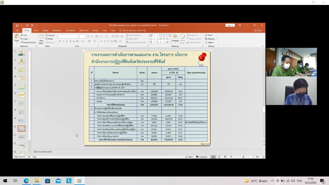
Task: Switch to Slide Sorter view icon
Action: (219, 157)
